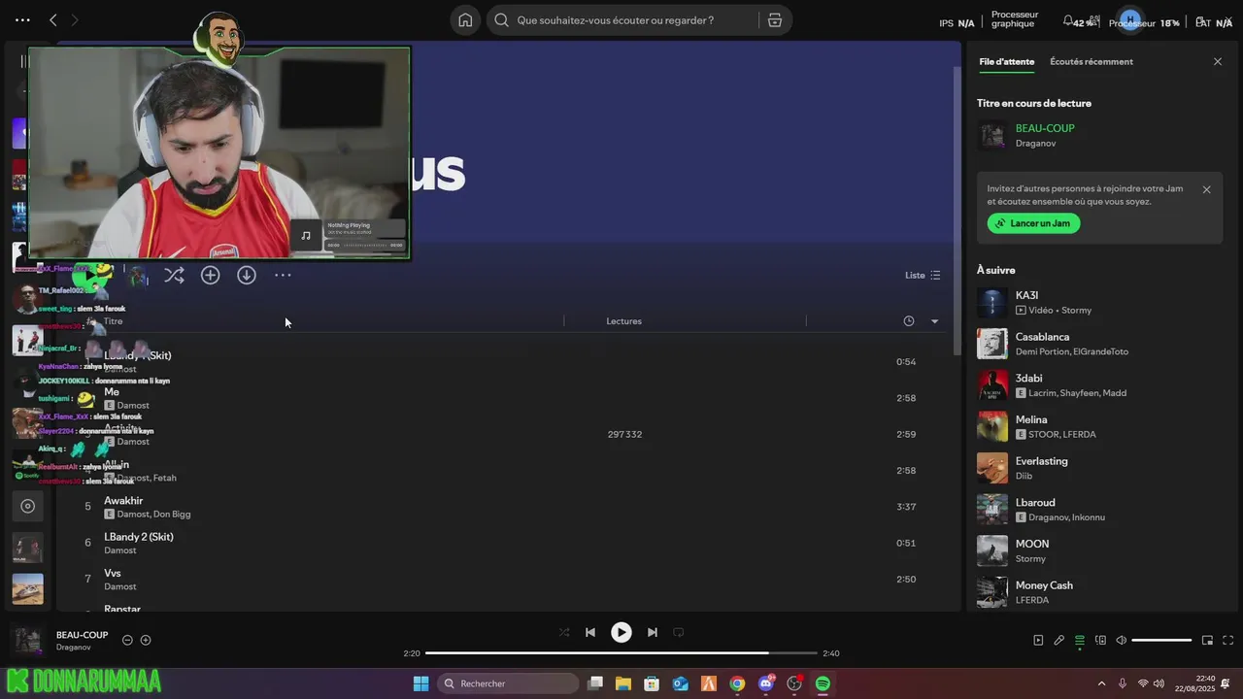Close the queue side panel
The height and width of the screenshot is (699, 1243).
tap(1218, 61)
